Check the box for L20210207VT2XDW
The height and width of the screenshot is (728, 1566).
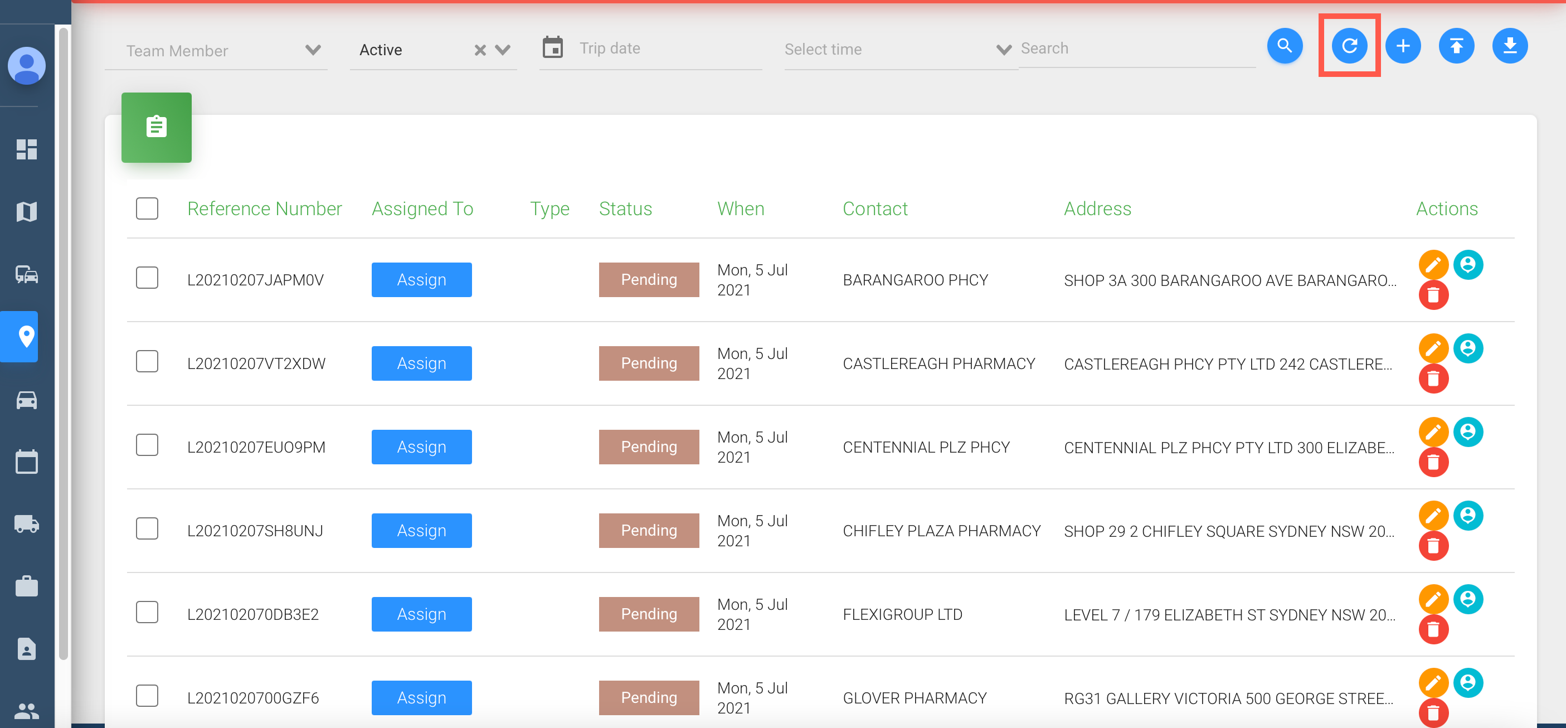point(147,362)
